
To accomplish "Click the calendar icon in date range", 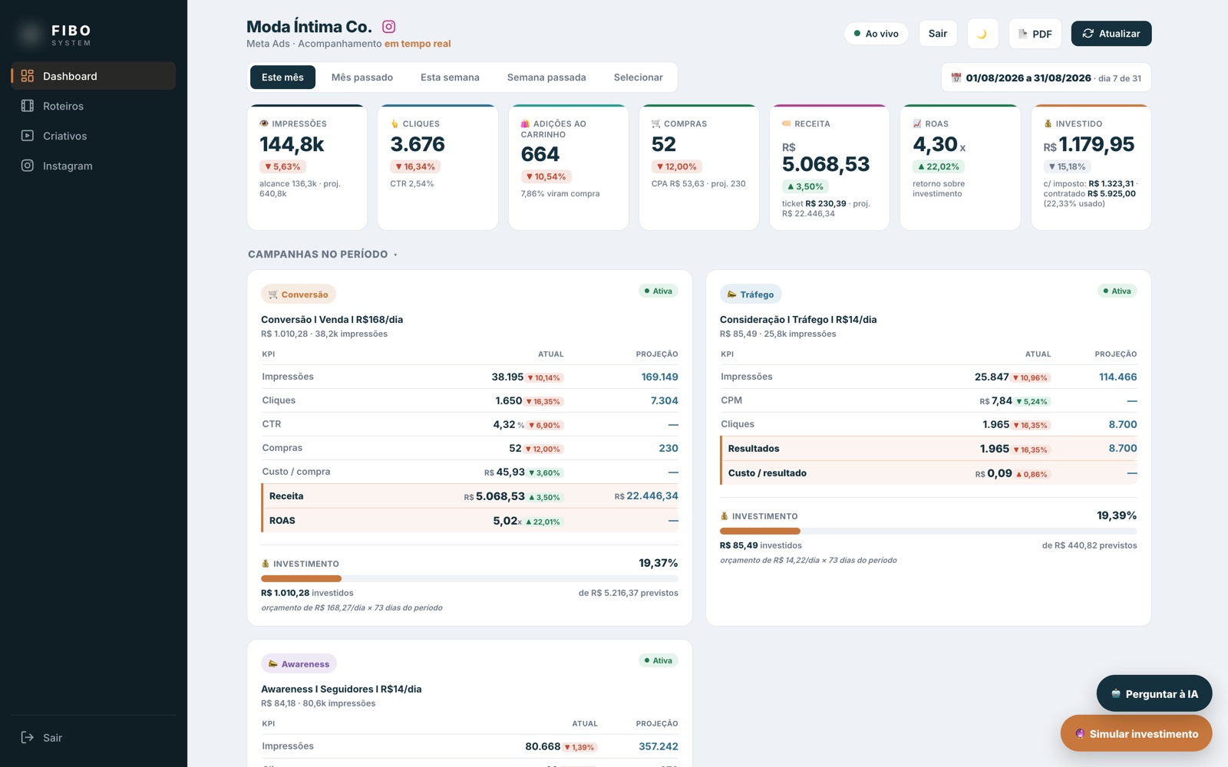I will pyautogui.click(x=956, y=78).
